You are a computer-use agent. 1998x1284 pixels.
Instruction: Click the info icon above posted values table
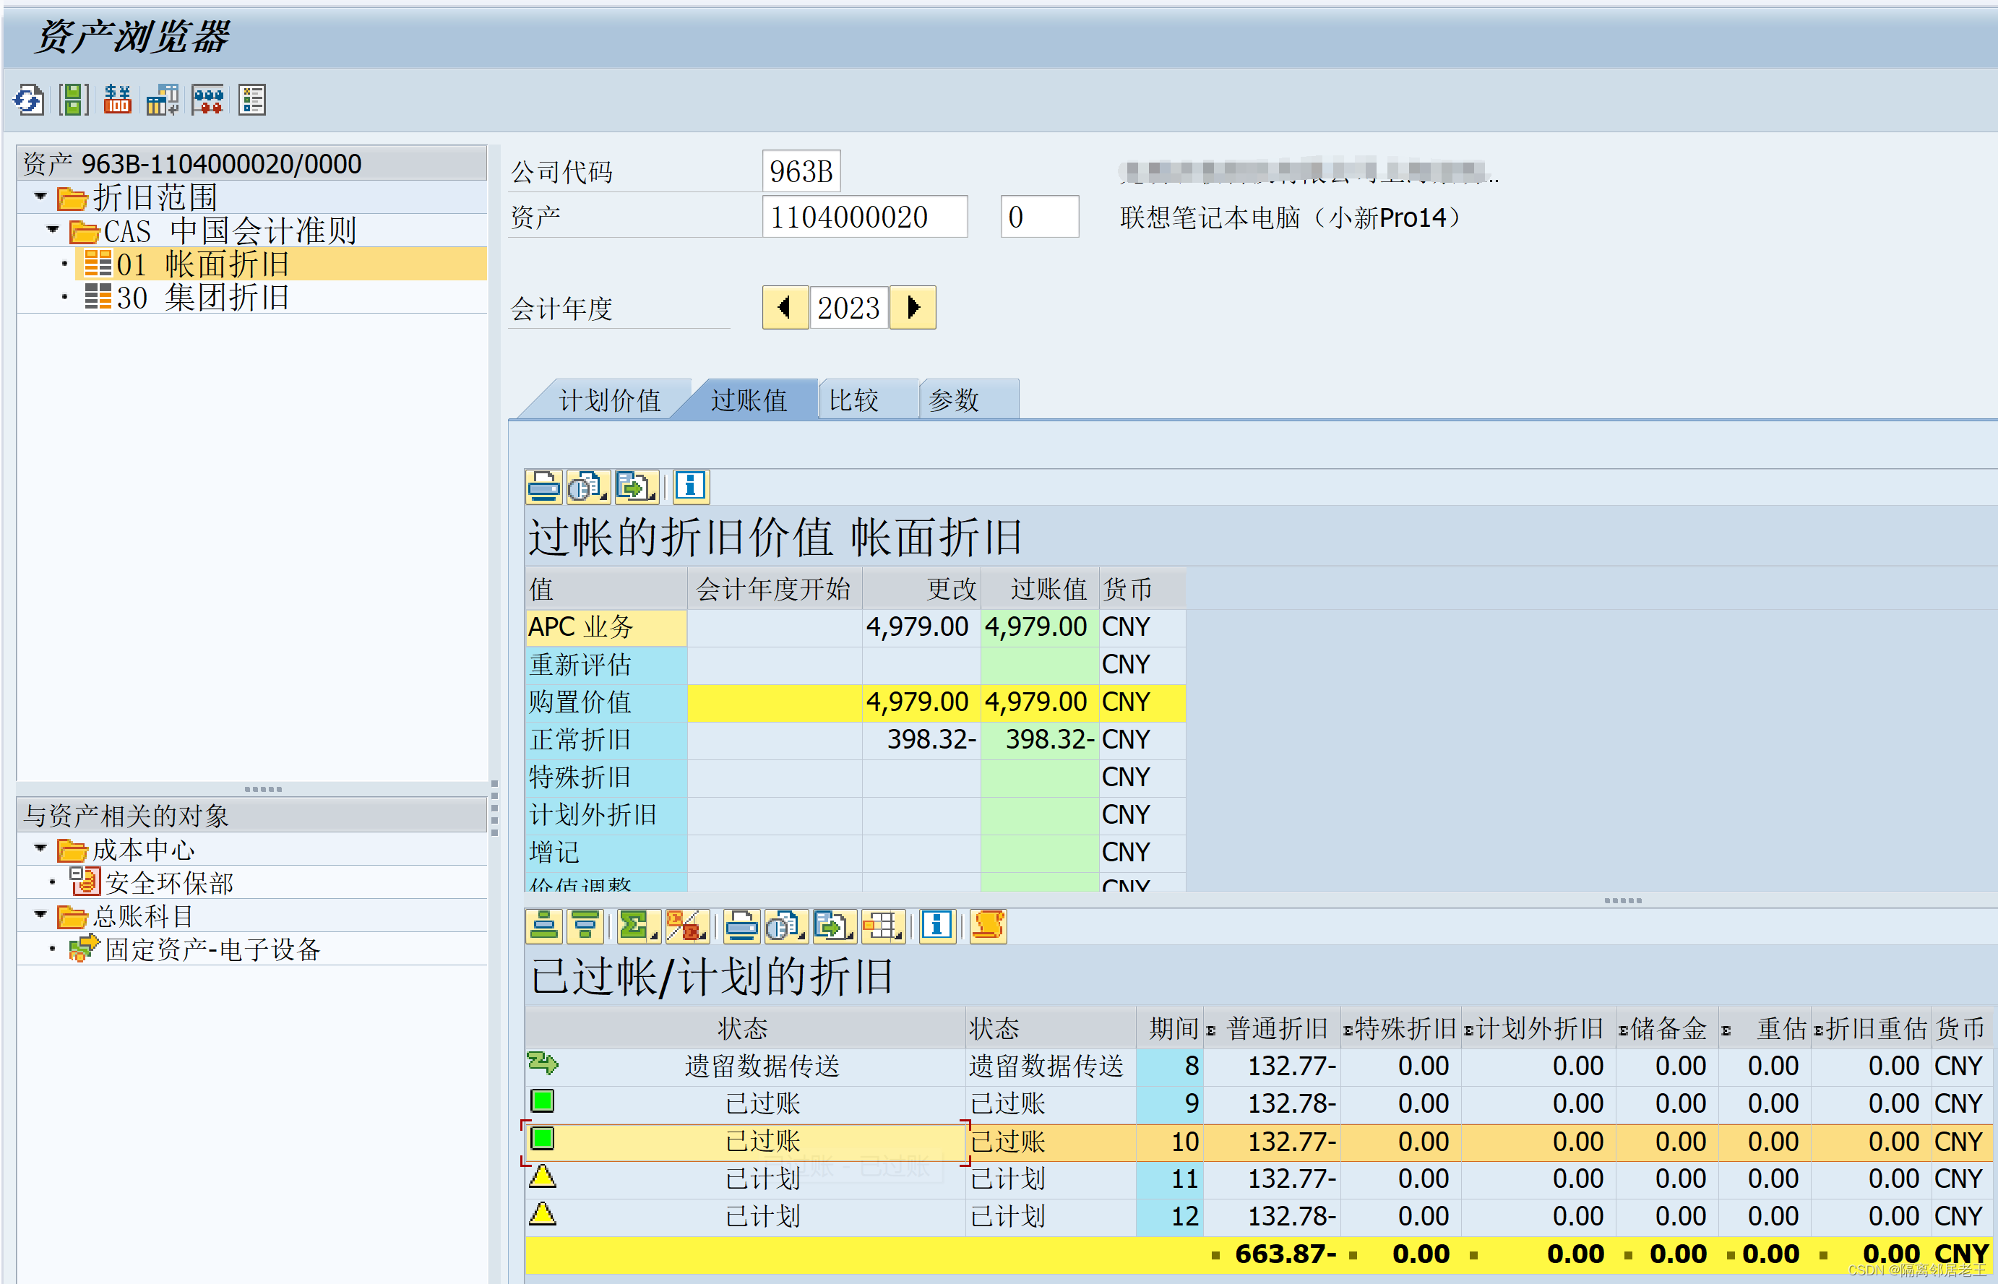[x=690, y=486]
